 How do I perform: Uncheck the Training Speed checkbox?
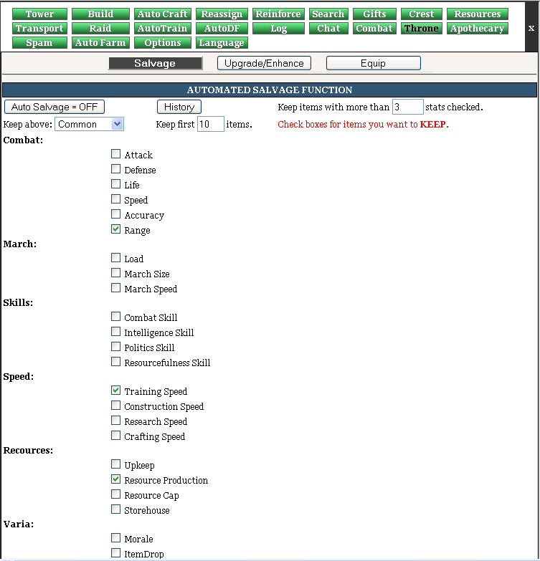[115, 390]
